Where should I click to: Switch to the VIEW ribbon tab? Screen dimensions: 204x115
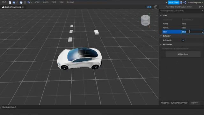62,2
